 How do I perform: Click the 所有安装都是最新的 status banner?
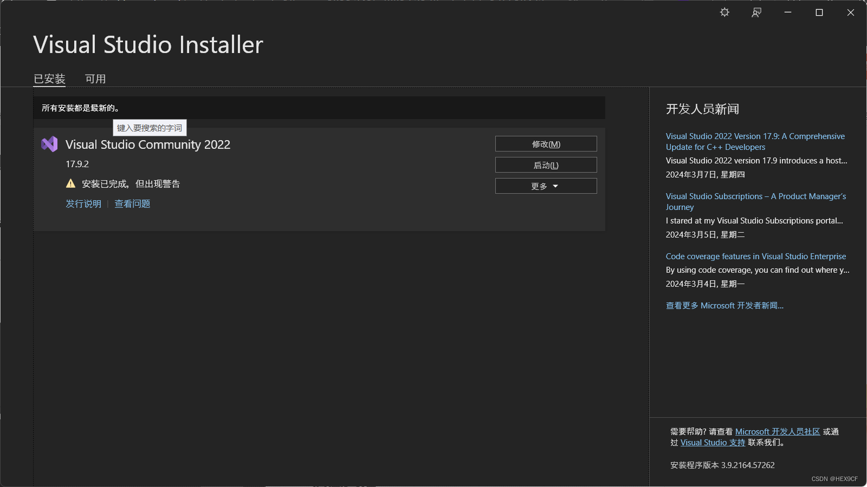coord(319,108)
